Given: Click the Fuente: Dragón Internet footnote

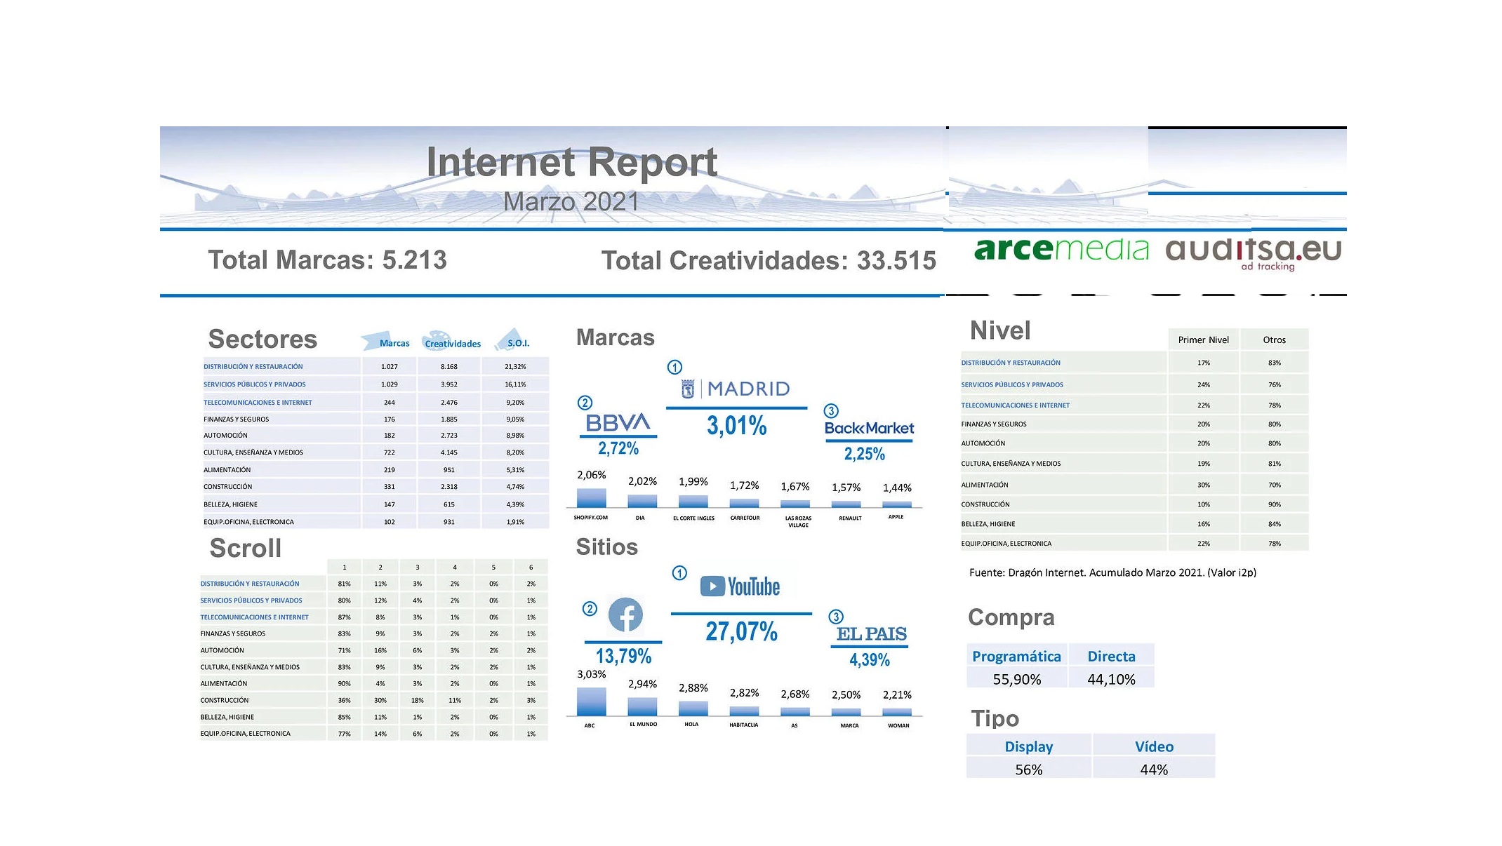Looking at the screenshot, I should (x=1112, y=572).
